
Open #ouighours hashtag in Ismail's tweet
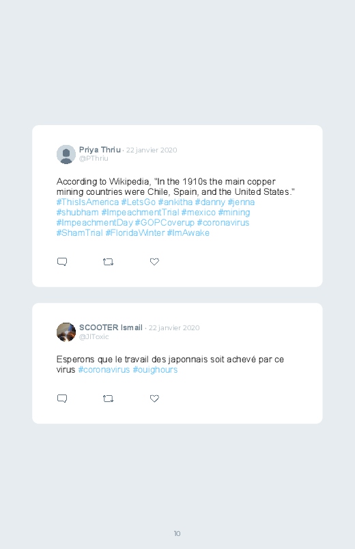tap(155, 370)
